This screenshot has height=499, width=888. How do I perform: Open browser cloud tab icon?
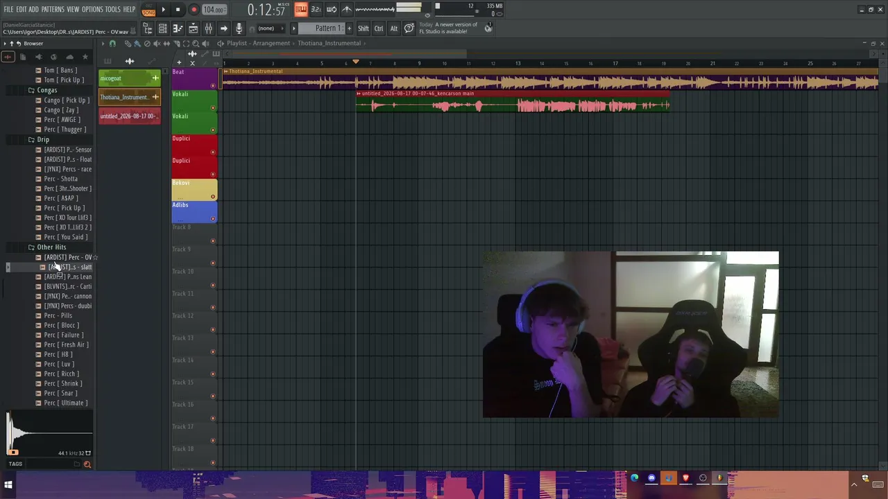click(69, 57)
